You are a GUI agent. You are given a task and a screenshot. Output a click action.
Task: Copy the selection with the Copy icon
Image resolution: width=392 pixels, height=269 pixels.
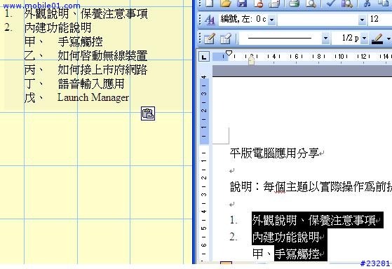click(x=383, y=3)
